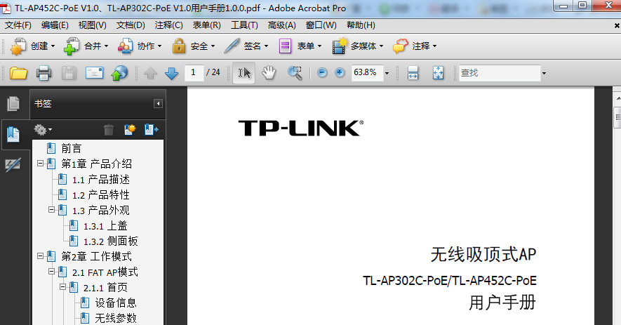621x325 pixels.
Task: Open the 安全 security dropdown
Action: pos(193,46)
